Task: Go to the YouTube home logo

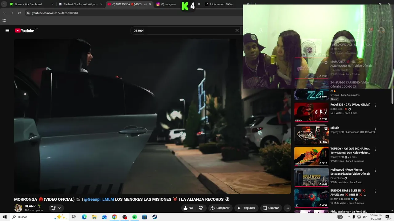Action: click(x=24, y=30)
